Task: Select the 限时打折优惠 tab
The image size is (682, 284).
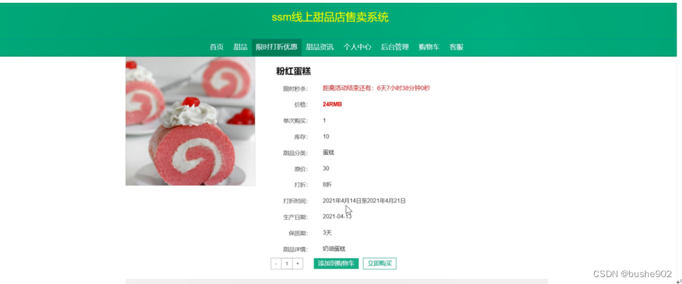Action: [276, 47]
